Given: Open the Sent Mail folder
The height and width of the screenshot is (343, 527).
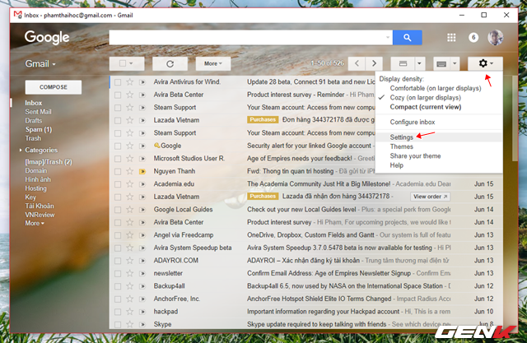Looking at the screenshot, I should click(x=38, y=112).
